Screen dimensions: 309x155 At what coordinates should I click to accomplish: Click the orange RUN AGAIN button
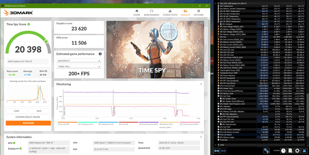click(28, 123)
